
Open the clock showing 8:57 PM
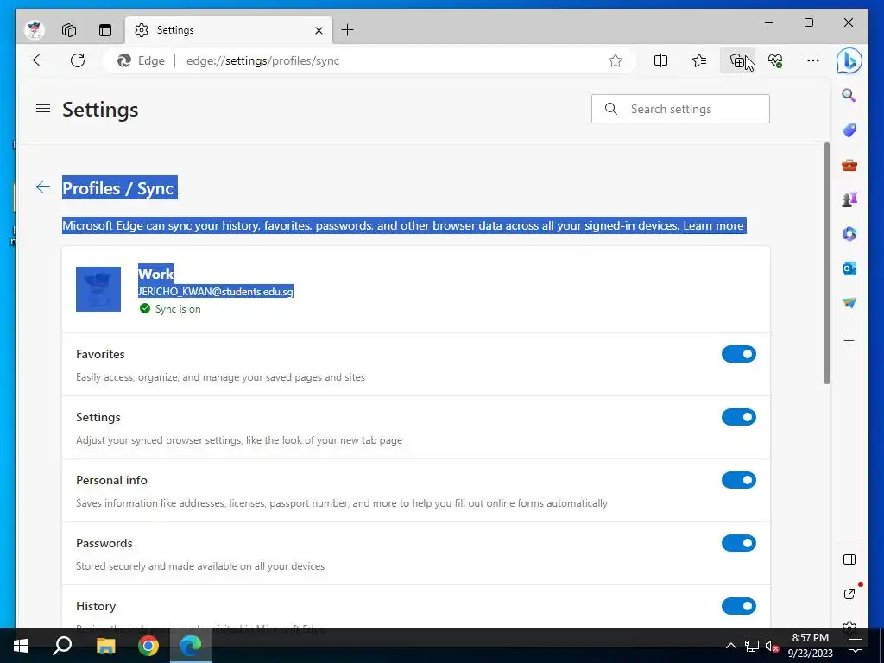pyautogui.click(x=810, y=646)
